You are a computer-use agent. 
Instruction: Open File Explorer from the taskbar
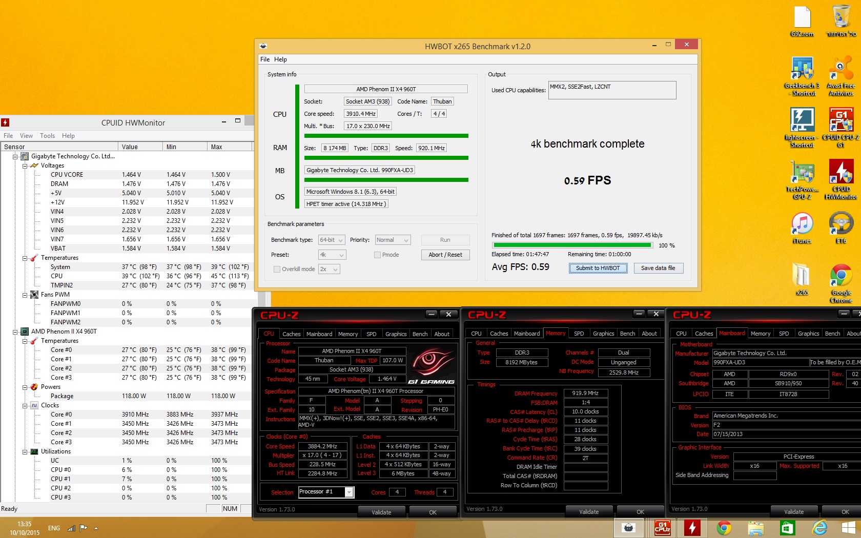(756, 527)
